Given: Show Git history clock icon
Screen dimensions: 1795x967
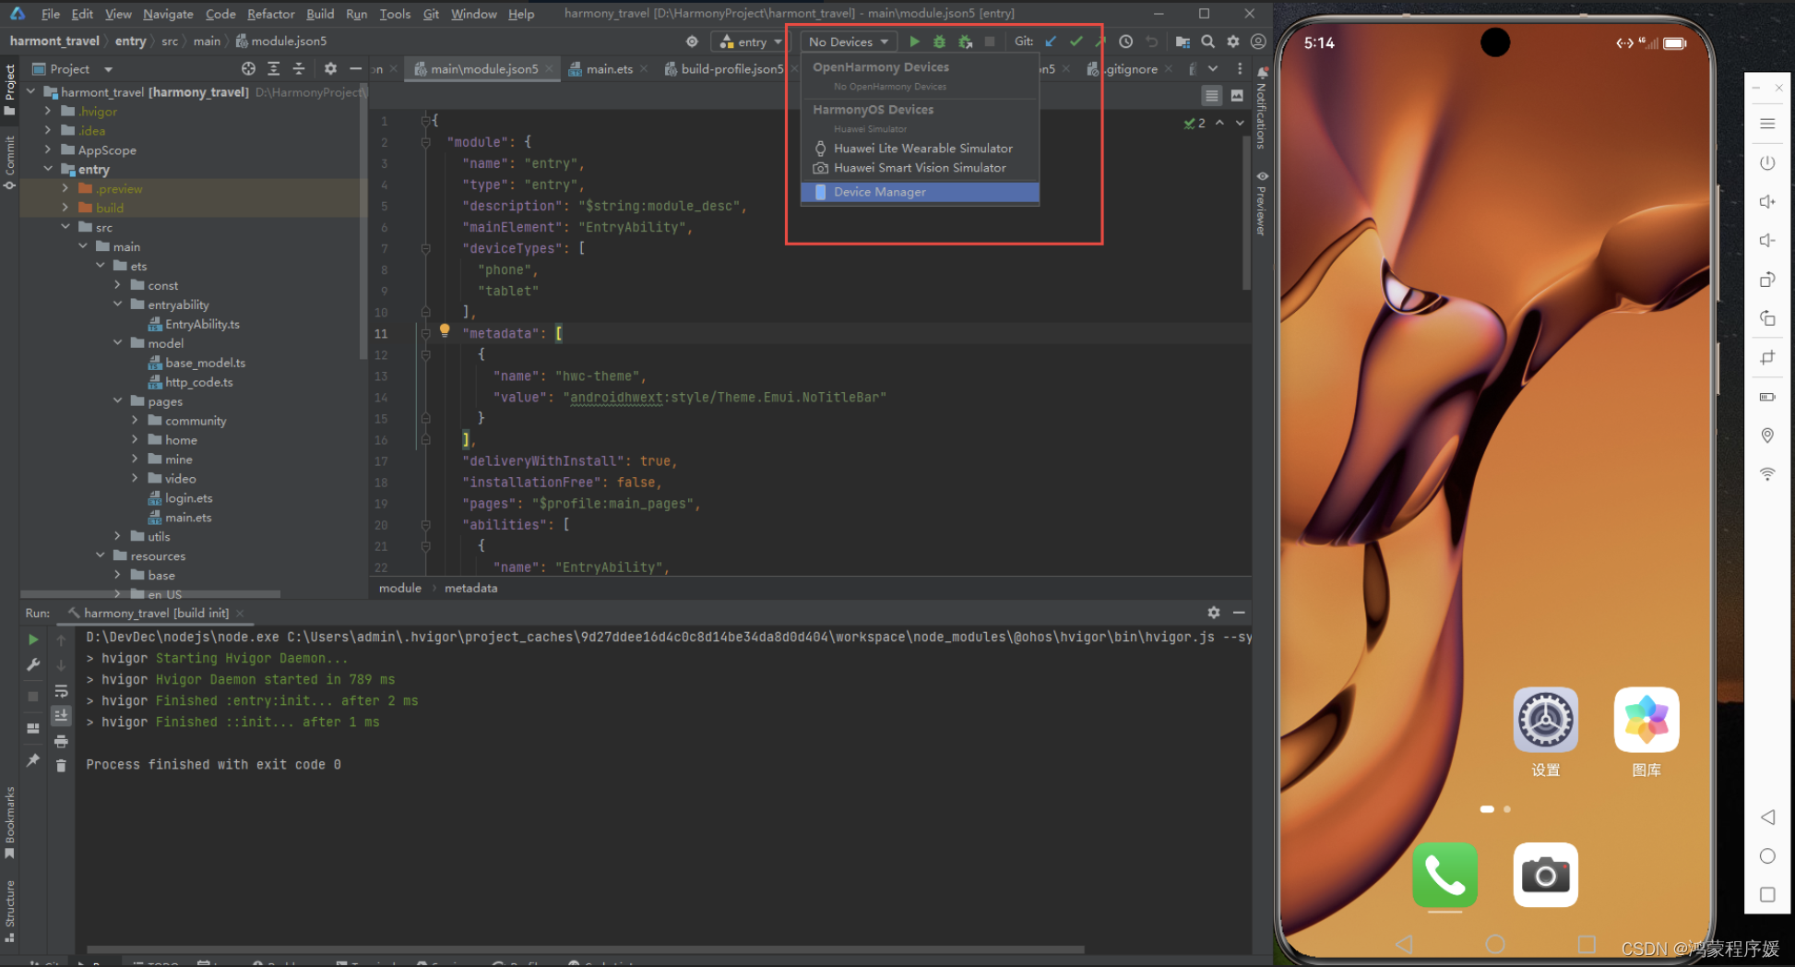Looking at the screenshot, I should [x=1125, y=42].
